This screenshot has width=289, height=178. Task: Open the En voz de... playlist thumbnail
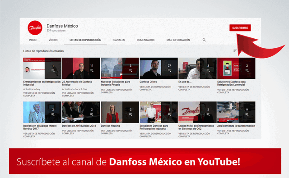point(197,68)
